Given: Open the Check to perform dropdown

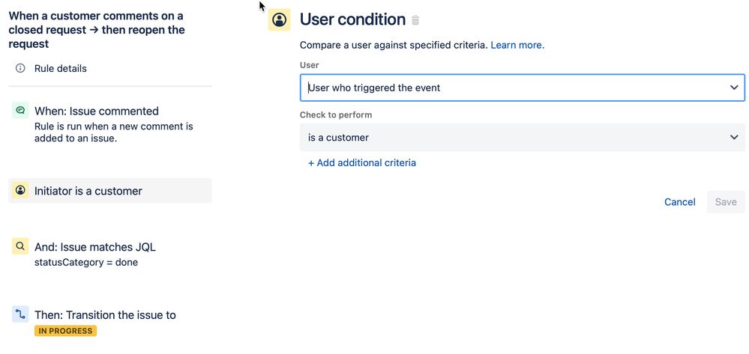Looking at the screenshot, I should [x=522, y=138].
